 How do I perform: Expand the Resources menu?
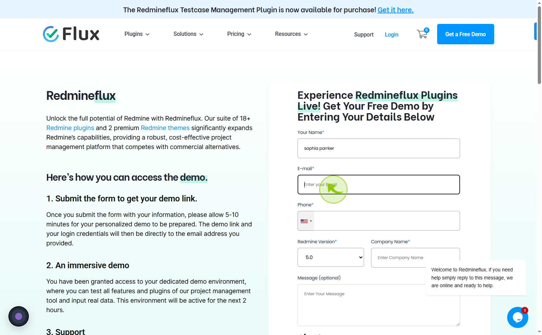292,34
